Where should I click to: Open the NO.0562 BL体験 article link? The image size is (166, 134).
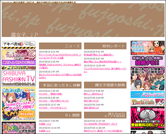coord(50,94)
